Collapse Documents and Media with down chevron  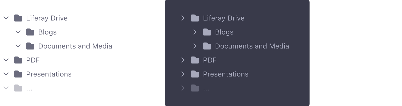18,46
